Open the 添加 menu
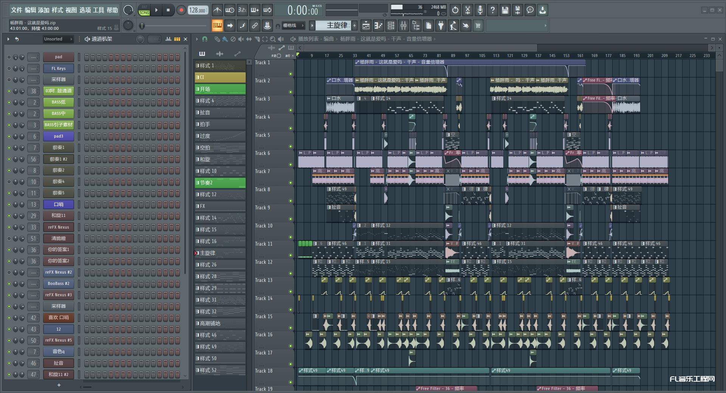The height and width of the screenshot is (393, 726). click(x=44, y=10)
